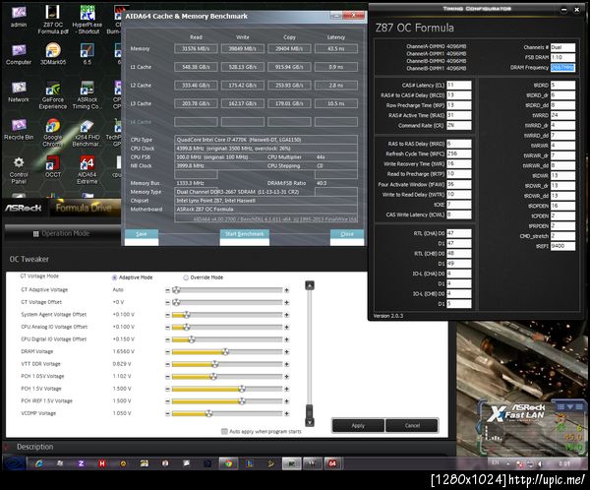Click the tREFI field in Timing Configurator
Image resolution: width=590 pixels, height=490 pixels.
pyautogui.click(x=562, y=246)
